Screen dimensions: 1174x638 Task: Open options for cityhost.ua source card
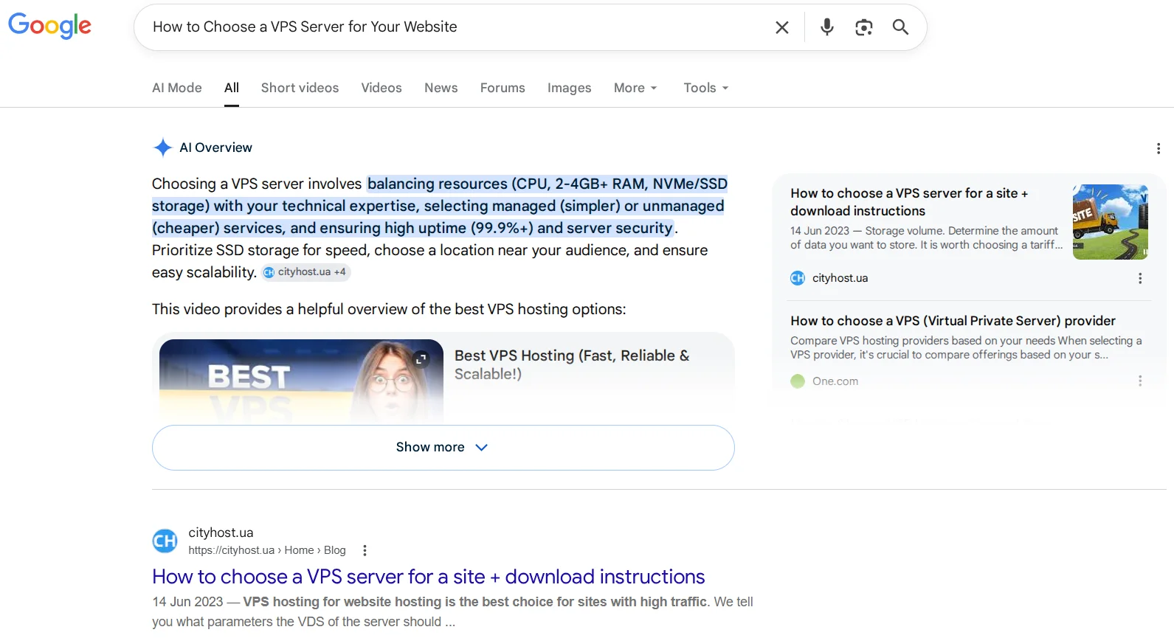click(x=1140, y=278)
